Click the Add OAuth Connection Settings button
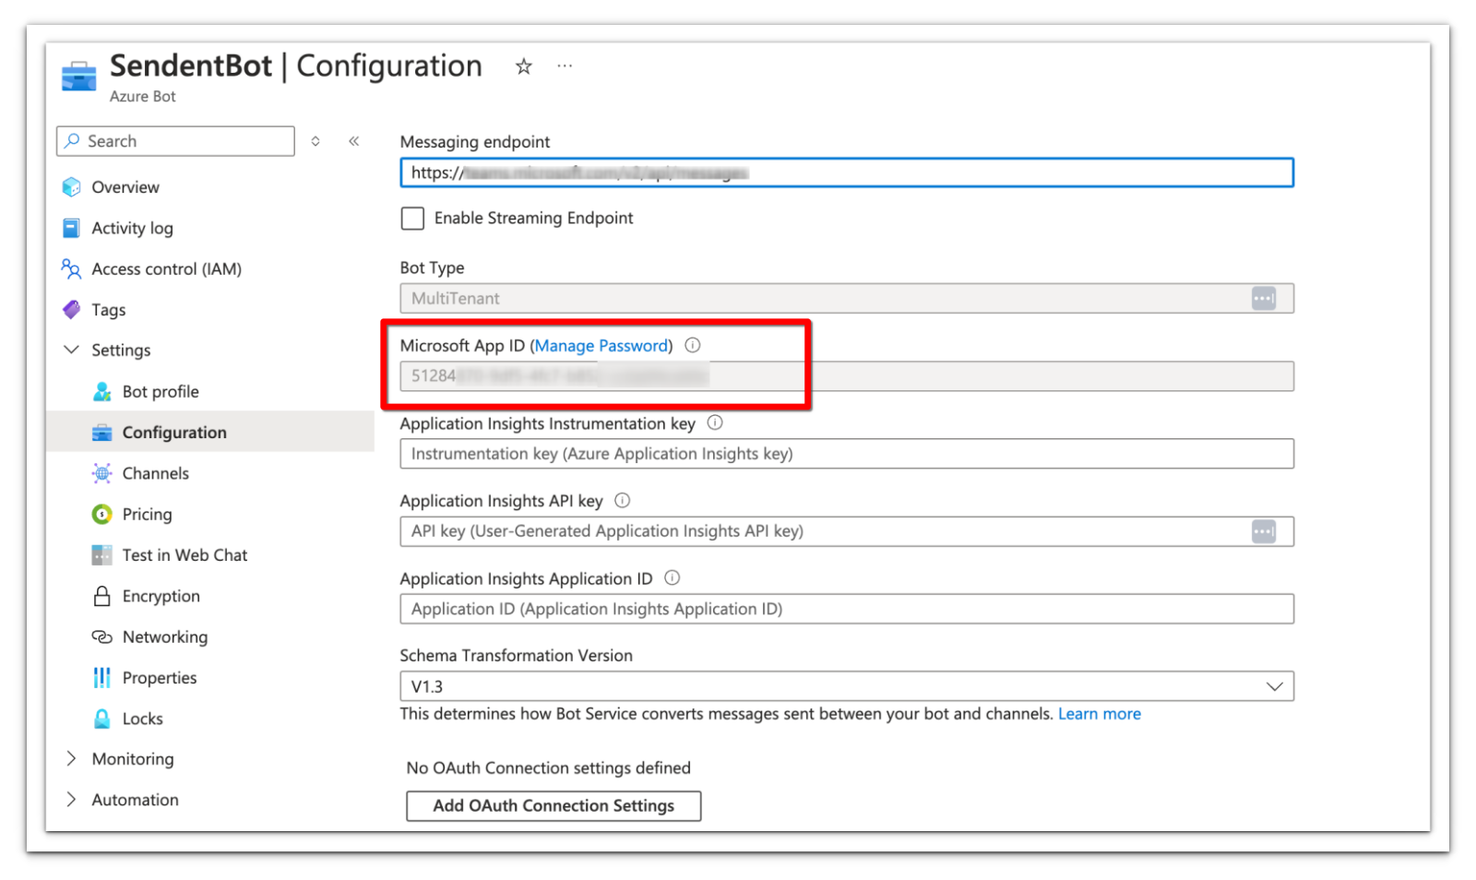 (553, 805)
